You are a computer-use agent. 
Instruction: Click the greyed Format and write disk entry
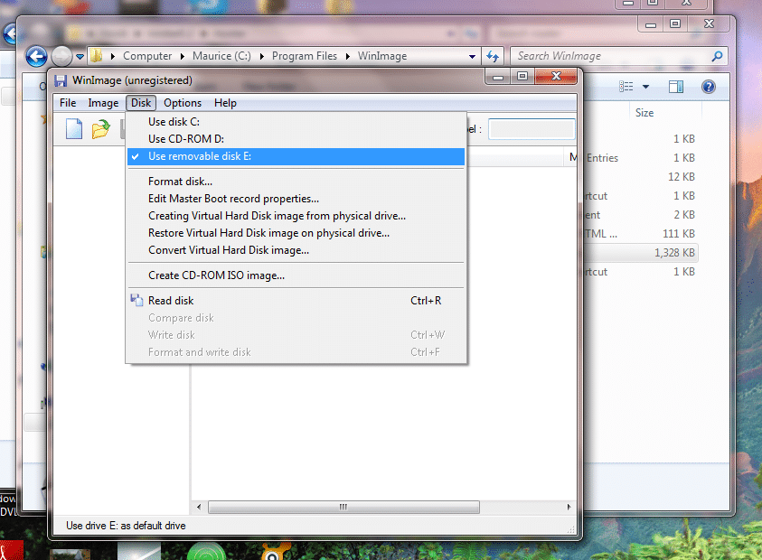296,352
